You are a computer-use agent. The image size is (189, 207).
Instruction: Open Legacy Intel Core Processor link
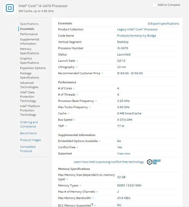137,29
